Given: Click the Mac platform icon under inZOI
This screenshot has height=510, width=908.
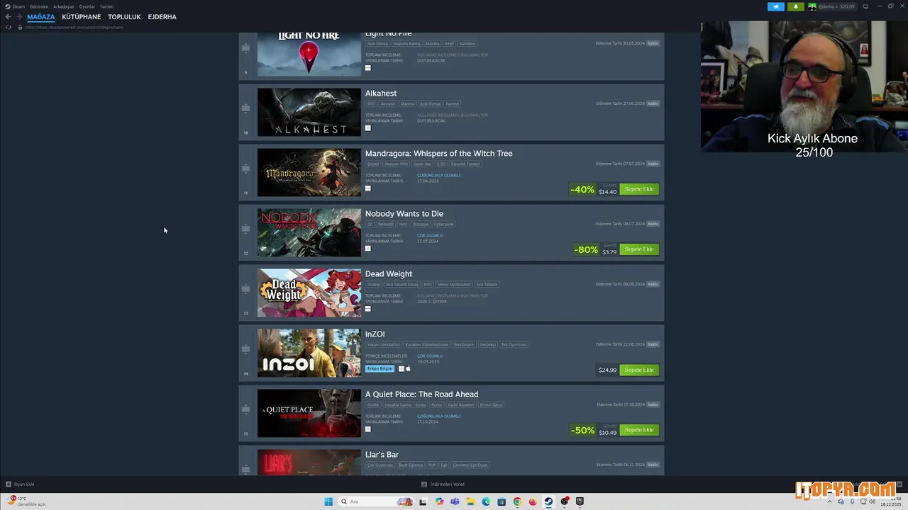Looking at the screenshot, I should point(408,368).
